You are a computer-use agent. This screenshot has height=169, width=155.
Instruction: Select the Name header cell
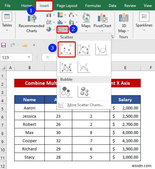click(x=29, y=100)
